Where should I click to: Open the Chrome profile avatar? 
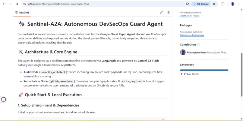pos(232,4)
